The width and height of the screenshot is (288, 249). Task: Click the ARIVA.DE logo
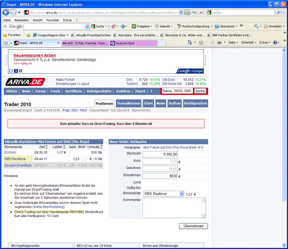click(25, 82)
